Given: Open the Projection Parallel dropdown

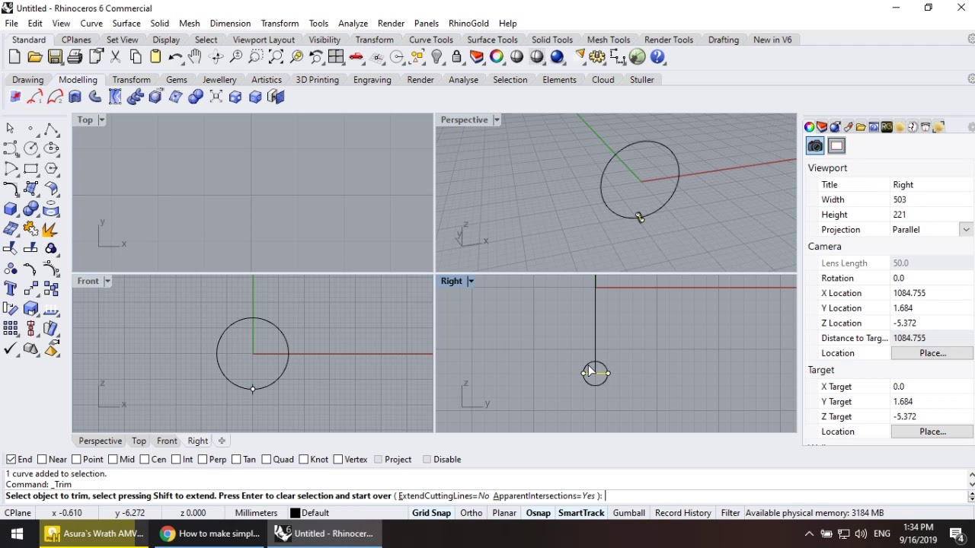Looking at the screenshot, I should tap(966, 230).
